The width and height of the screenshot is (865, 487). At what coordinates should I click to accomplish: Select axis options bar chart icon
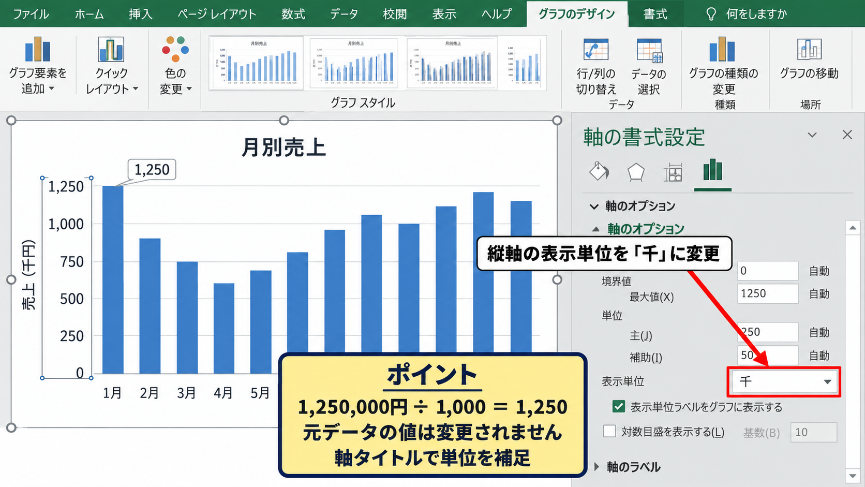click(712, 170)
